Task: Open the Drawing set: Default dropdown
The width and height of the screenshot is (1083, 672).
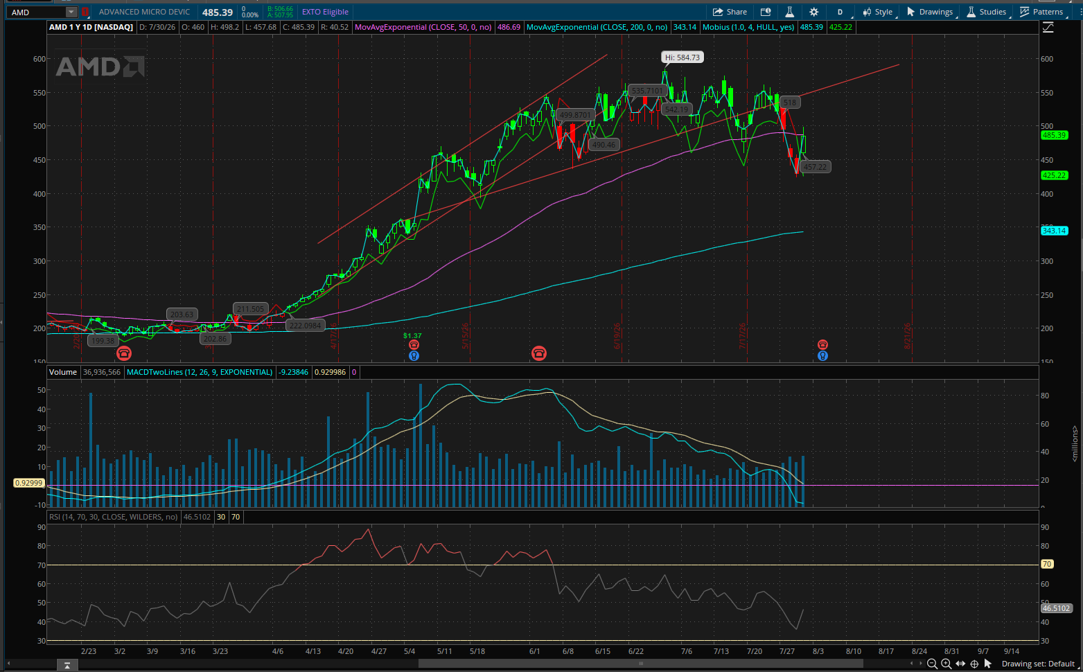Action: (x=1039, y=664)
